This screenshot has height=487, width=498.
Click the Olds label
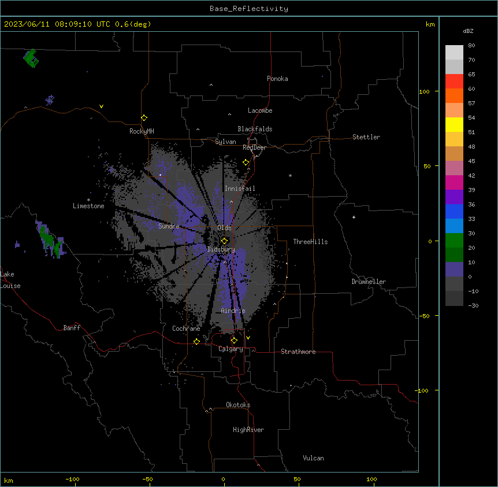tap(224, 228)
